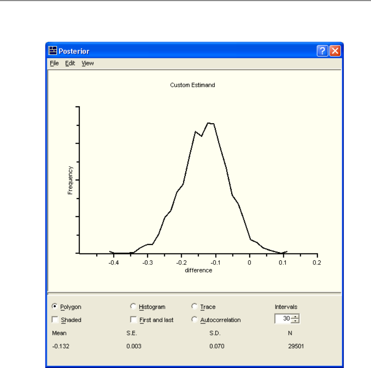Click the Intervals label

pyautogui.click(x=286, y=307)
